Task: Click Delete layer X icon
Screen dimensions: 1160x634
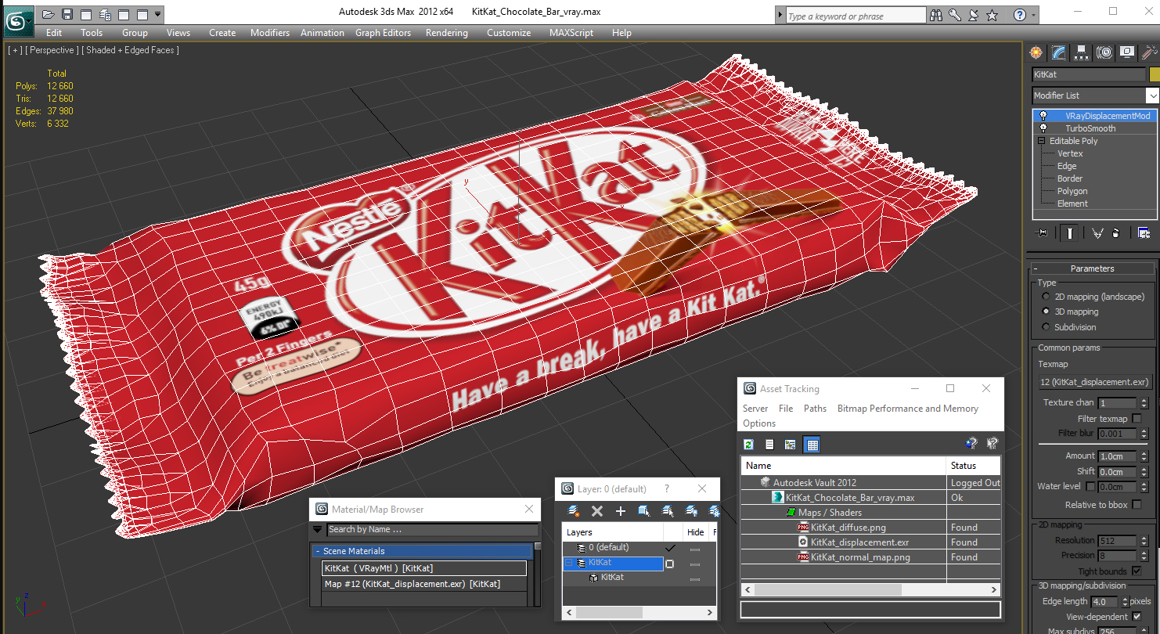Action: [x=597, y=511]
